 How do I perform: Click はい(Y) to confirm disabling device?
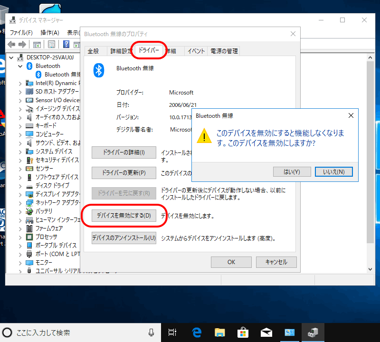point(292,171)
